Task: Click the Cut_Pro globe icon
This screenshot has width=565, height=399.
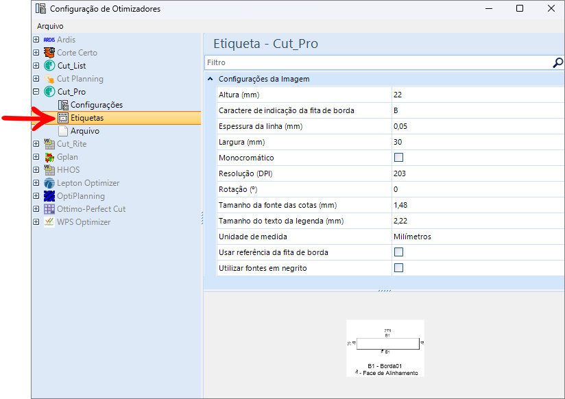Action: [49, 92]
